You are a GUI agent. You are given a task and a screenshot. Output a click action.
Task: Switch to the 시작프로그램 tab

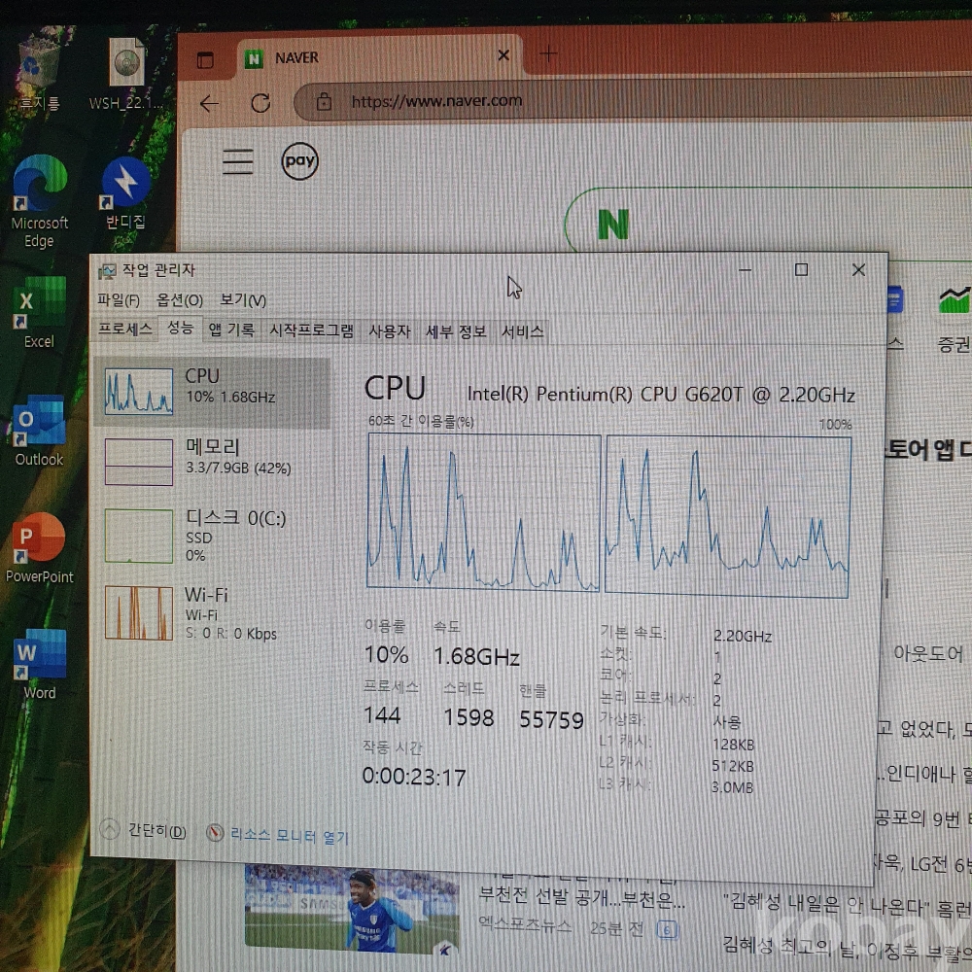311,330
